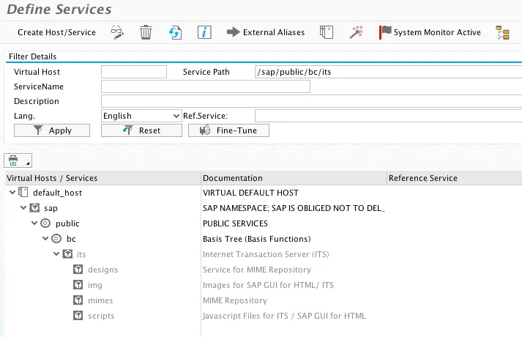Image resolution: width=522 pixels, height=337 pixels.
Task: Click the Delete trash can icon
Action: tap(146, 32)
